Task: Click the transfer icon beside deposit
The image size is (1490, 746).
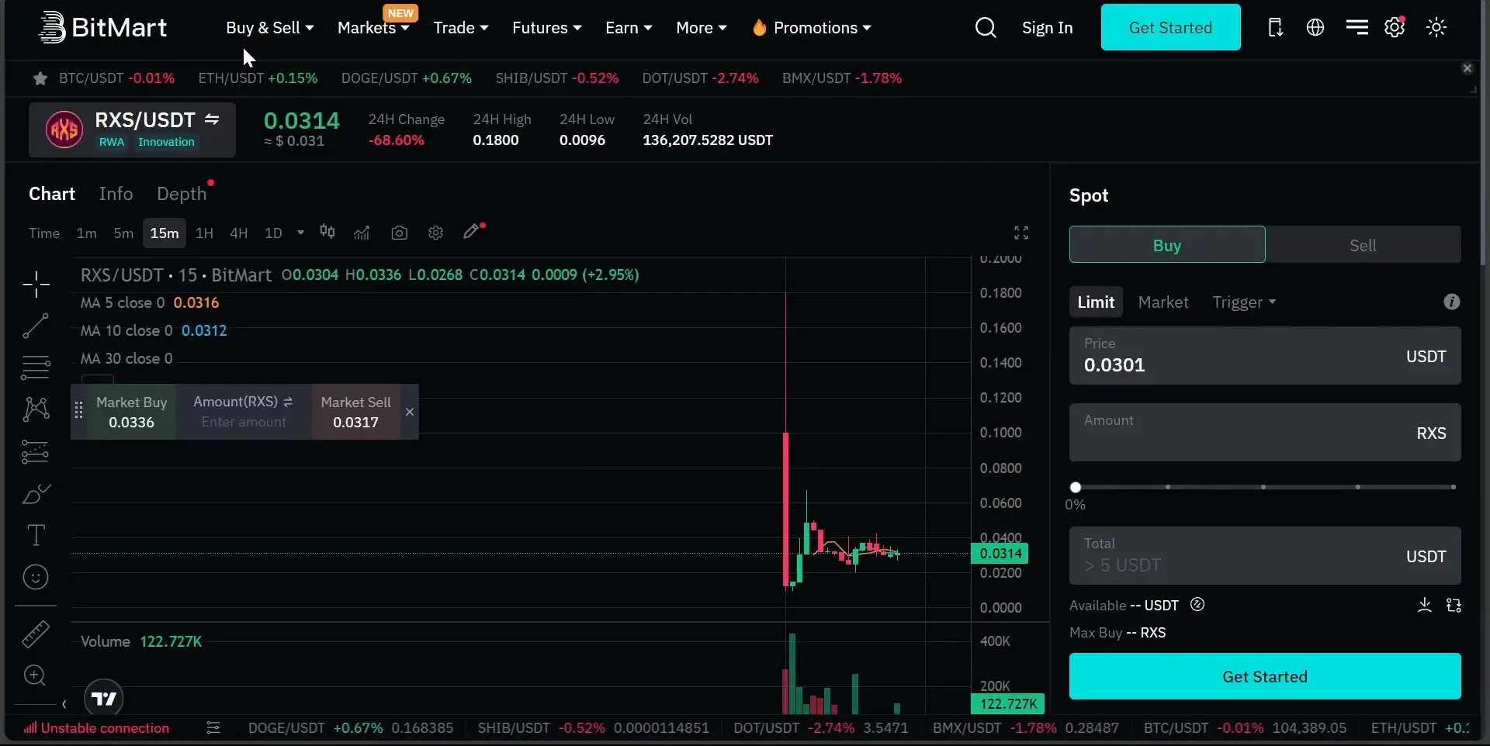Action: (1454, 606)
